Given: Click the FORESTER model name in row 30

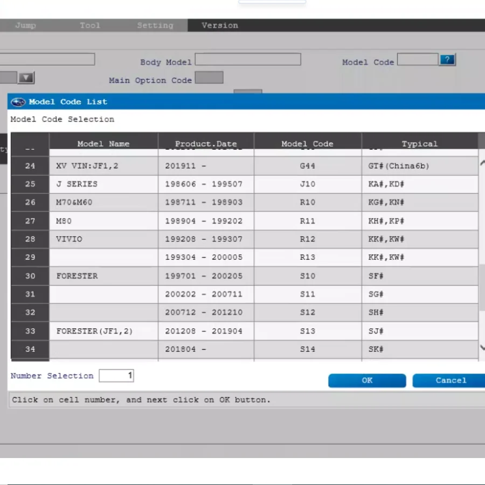Looking at the screenshot, I should (77, 276).
